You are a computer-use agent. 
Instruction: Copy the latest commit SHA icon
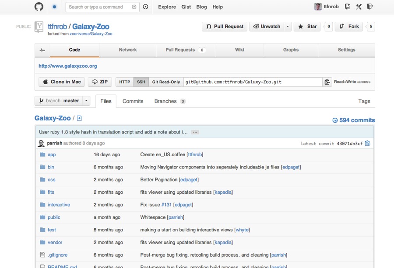tap(368, 143)
